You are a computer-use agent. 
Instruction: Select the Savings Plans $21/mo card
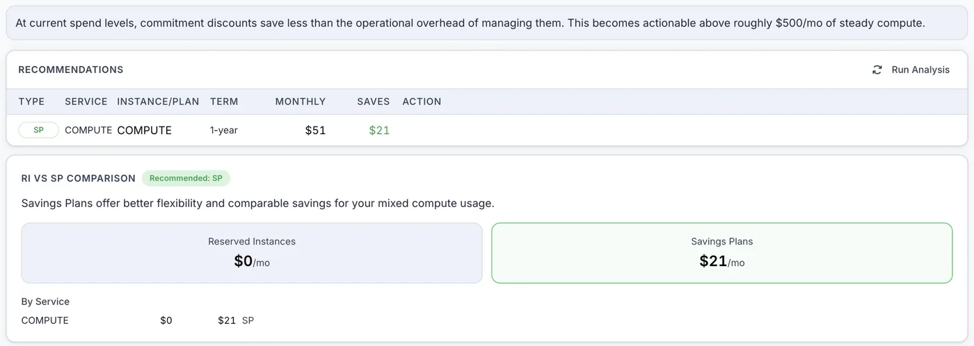[722, 253]
